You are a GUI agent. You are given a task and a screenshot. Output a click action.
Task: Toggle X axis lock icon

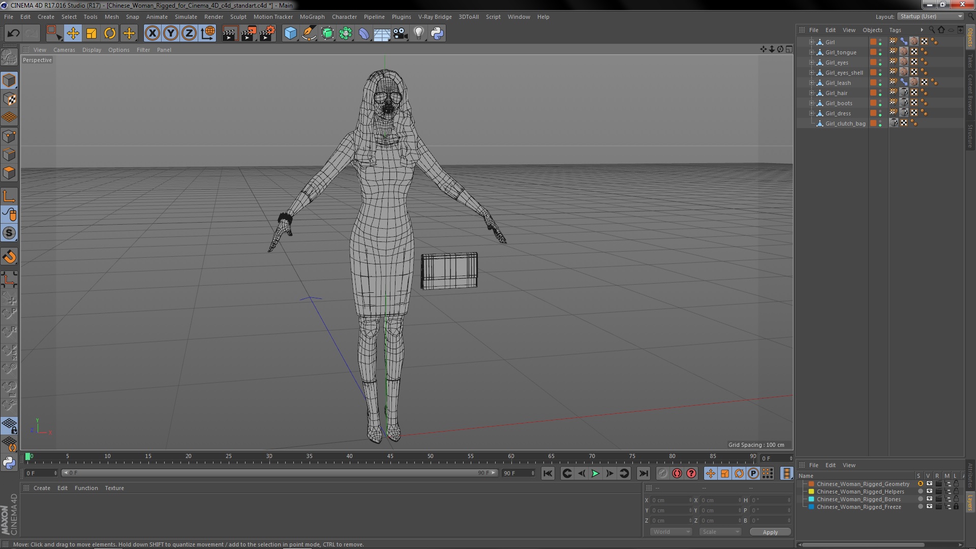152,34
